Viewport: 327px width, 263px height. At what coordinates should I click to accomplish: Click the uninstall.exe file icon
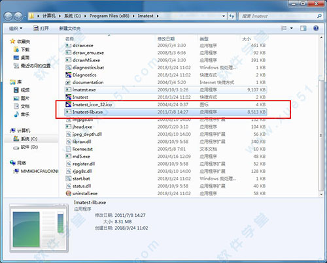[69, 193]
